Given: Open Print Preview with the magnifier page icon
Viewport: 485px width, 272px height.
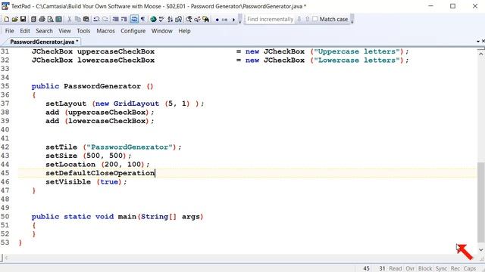Looking at the screenshot, I should (x=50, y=19).
